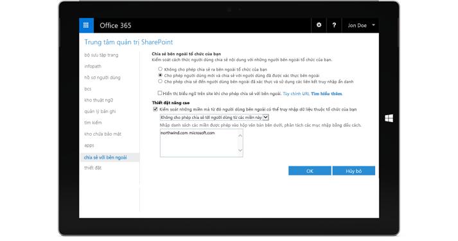Click the Office 365 title
Screen dimensions: 458x241
[x=116, y=26]
